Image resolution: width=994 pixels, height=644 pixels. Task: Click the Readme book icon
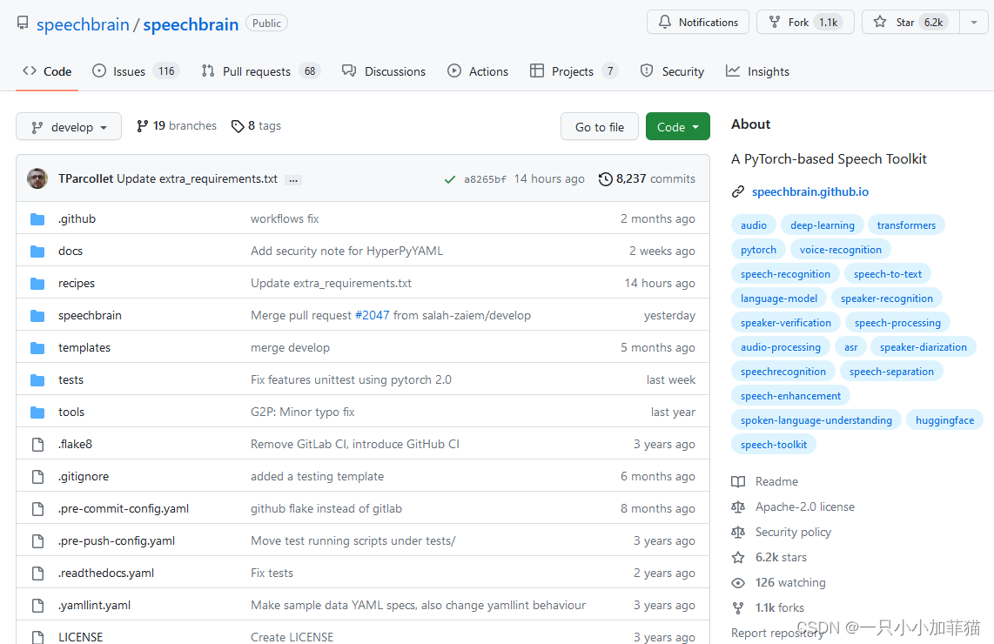738,481
